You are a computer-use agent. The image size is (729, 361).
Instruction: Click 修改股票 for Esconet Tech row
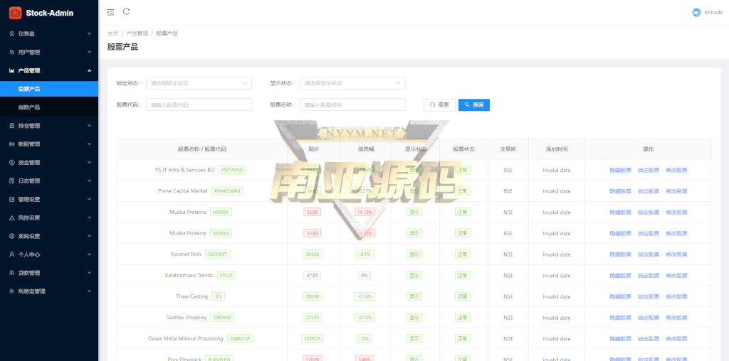[676, 254]
